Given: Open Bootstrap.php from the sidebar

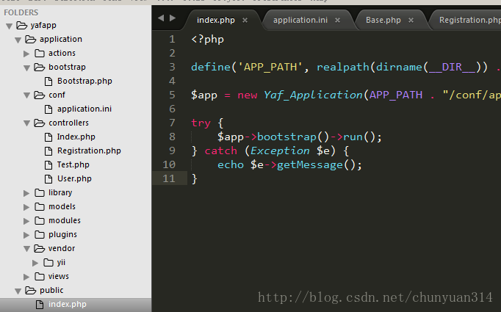Looking at the screenshot, I should pyautogui.click(x=84, y=81).
